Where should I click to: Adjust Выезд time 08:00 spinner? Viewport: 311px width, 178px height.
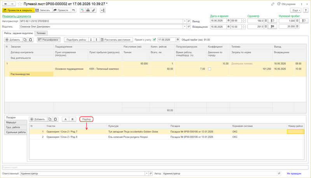click(x=244, y=21)
